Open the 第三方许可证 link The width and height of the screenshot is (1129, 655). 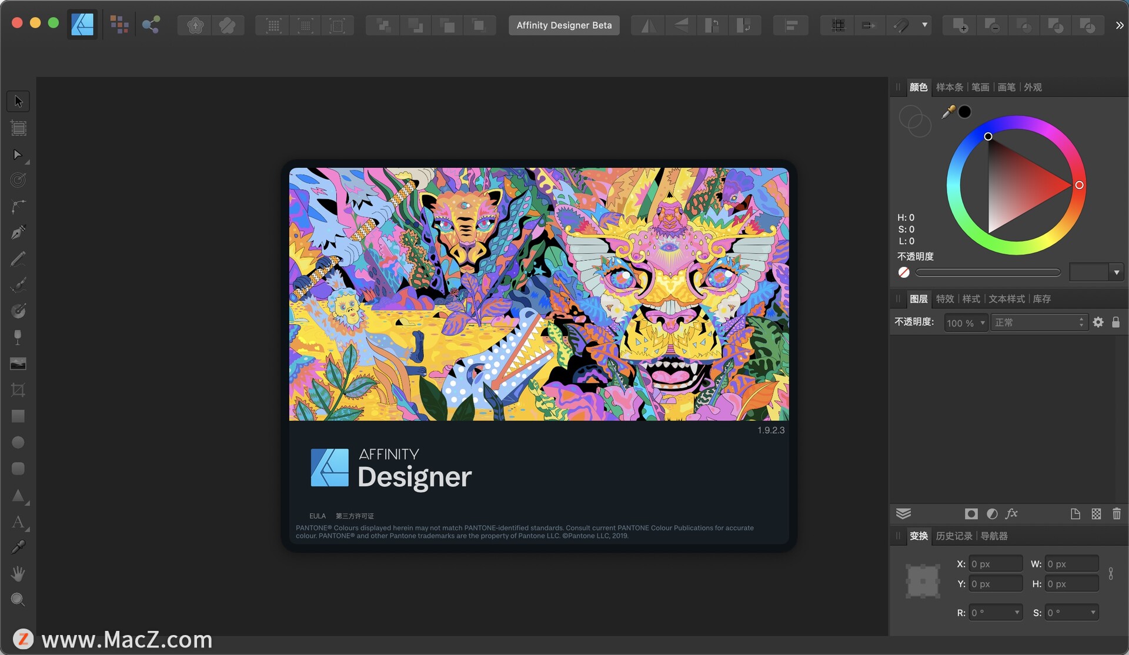coord(355,516)
